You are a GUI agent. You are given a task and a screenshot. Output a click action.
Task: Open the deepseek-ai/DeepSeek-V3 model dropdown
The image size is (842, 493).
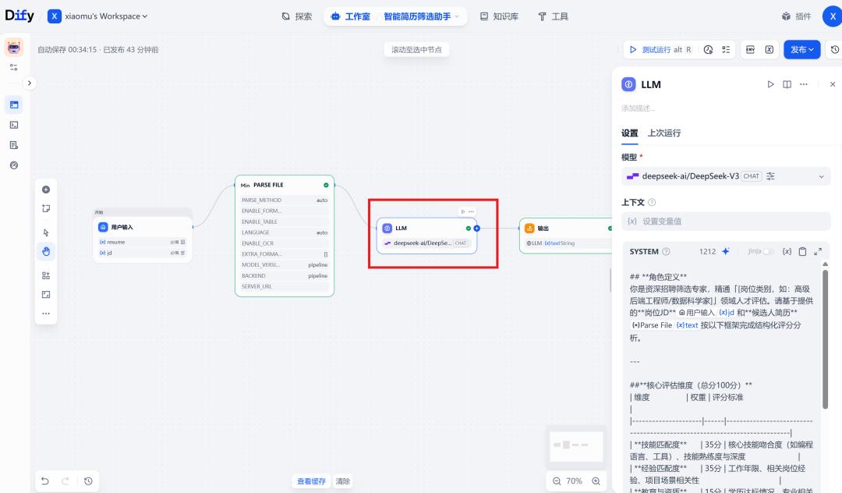(x=726, y=176)
